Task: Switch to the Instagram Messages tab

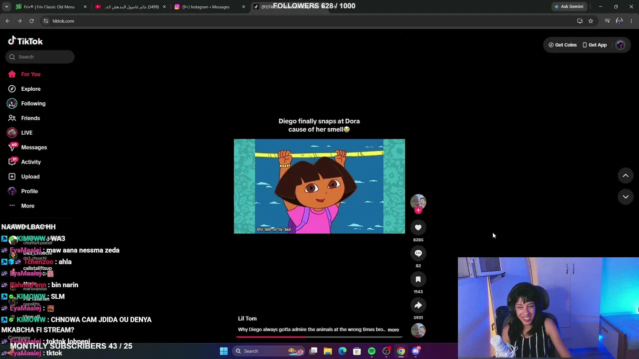Action: (209, 7)
